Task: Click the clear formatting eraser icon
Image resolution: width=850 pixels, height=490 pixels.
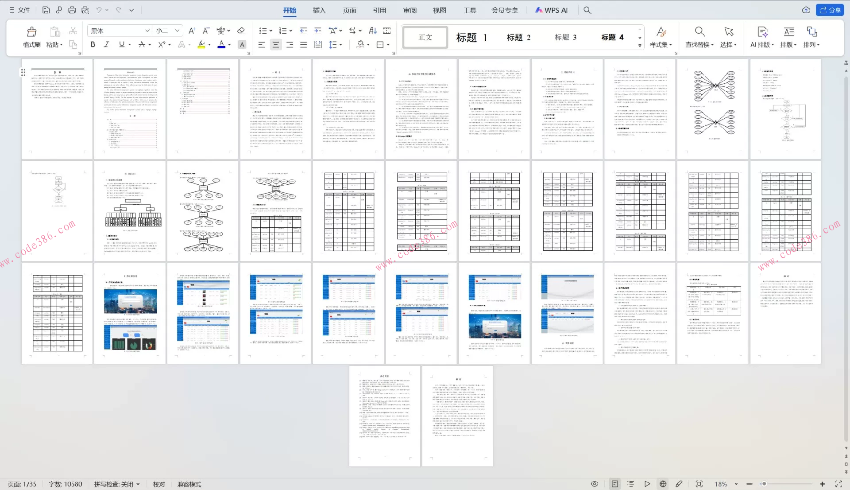Action: tap(241, 31)
